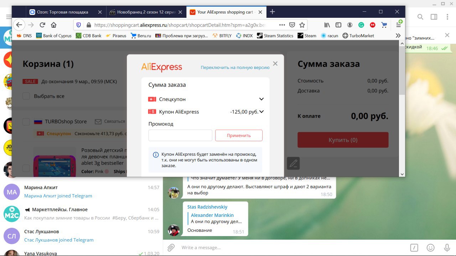The image size is (456, 256).
Task: Bookmark this page with star icon
Action: [x=302, y=25]
